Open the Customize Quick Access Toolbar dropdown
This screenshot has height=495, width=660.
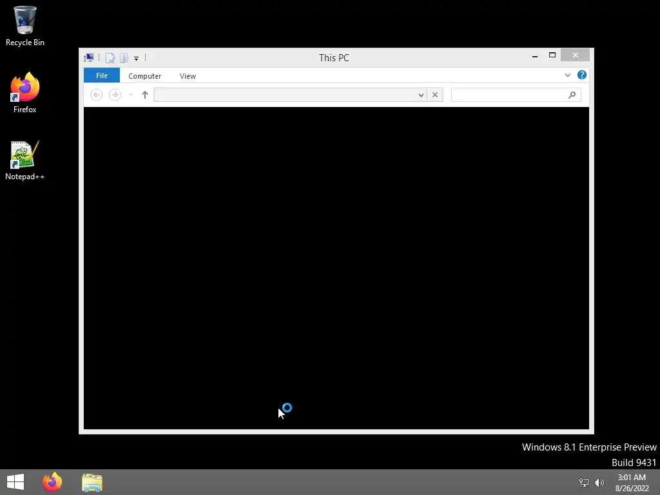(137, 58)
